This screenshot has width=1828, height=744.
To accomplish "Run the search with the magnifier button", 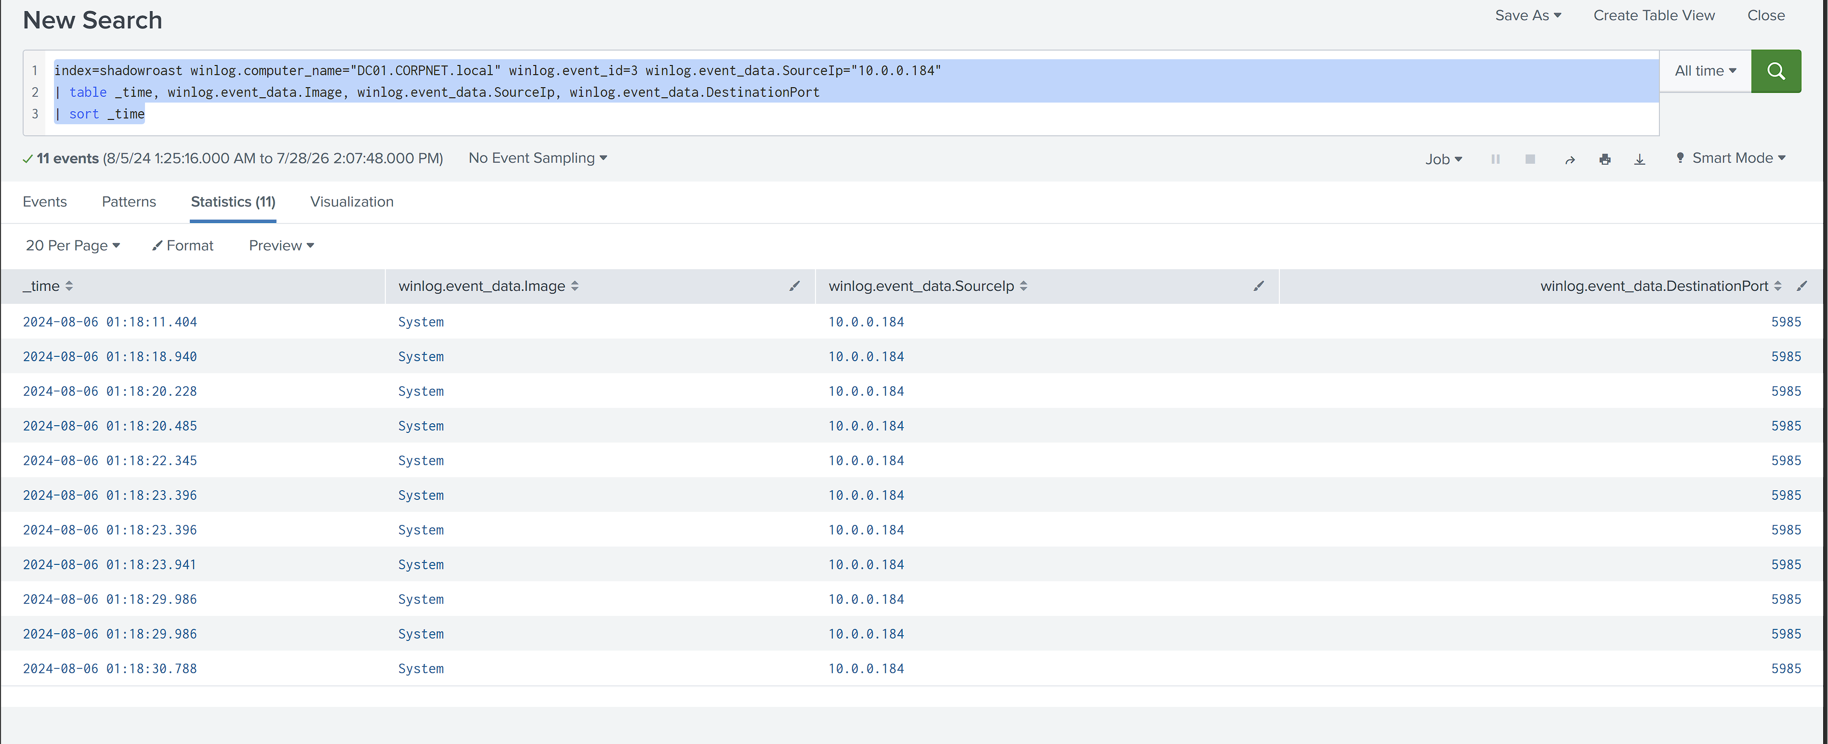I will click(1775, 71).
